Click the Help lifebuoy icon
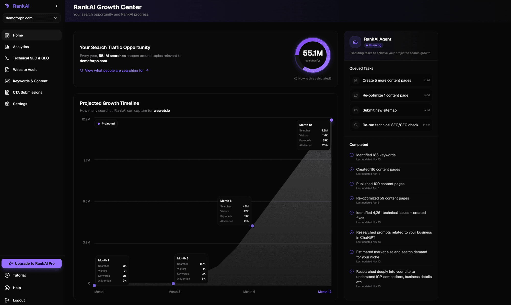The width and height of the screenshot is (511, 305). coord(7,288)
